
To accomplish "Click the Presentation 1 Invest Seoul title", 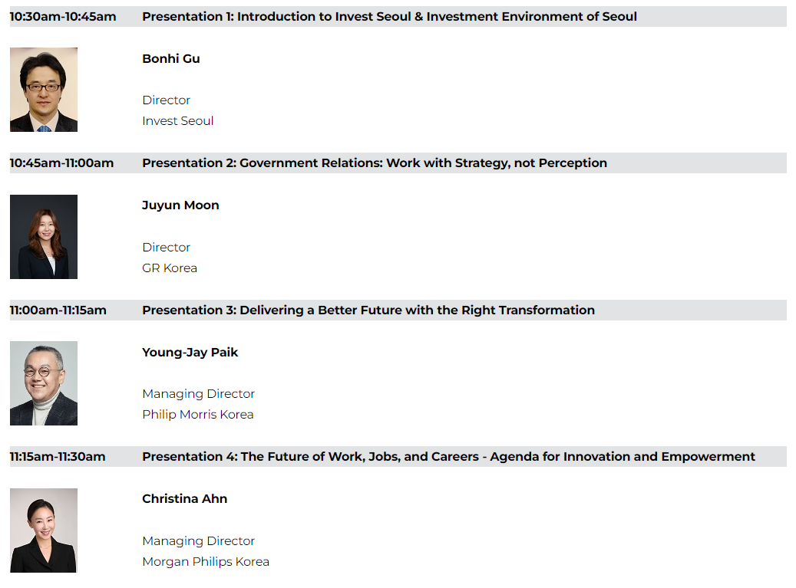I will [x=389, y=17].
